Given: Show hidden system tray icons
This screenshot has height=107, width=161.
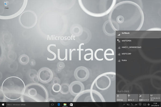Looking at the screenshot, I should (124, 105).
